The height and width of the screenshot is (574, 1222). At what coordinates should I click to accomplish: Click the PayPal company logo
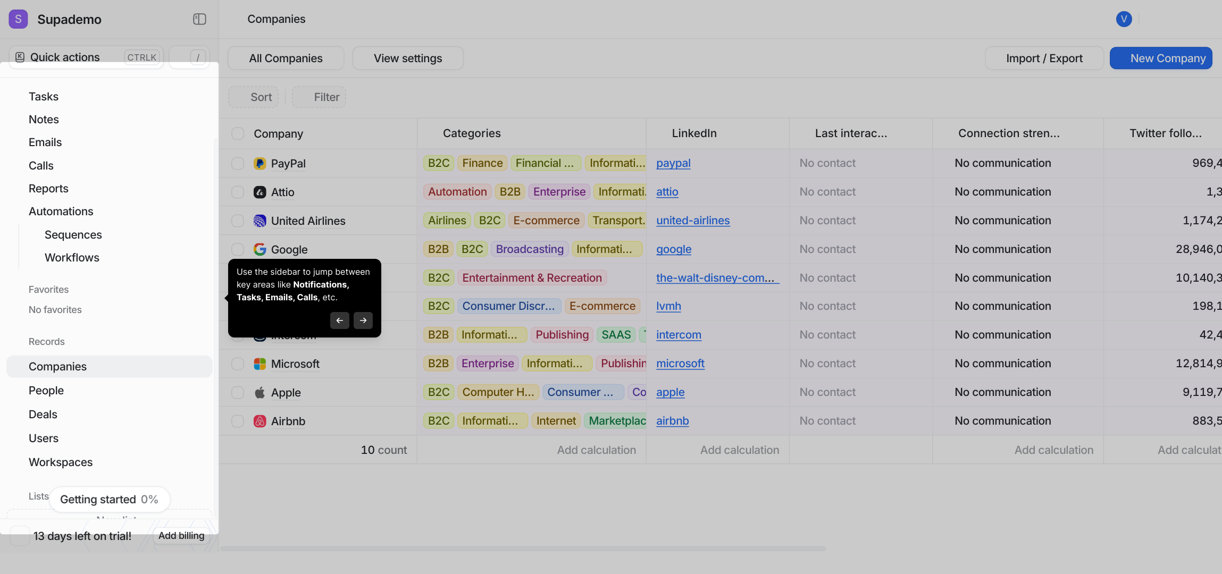tap(260, 163)
